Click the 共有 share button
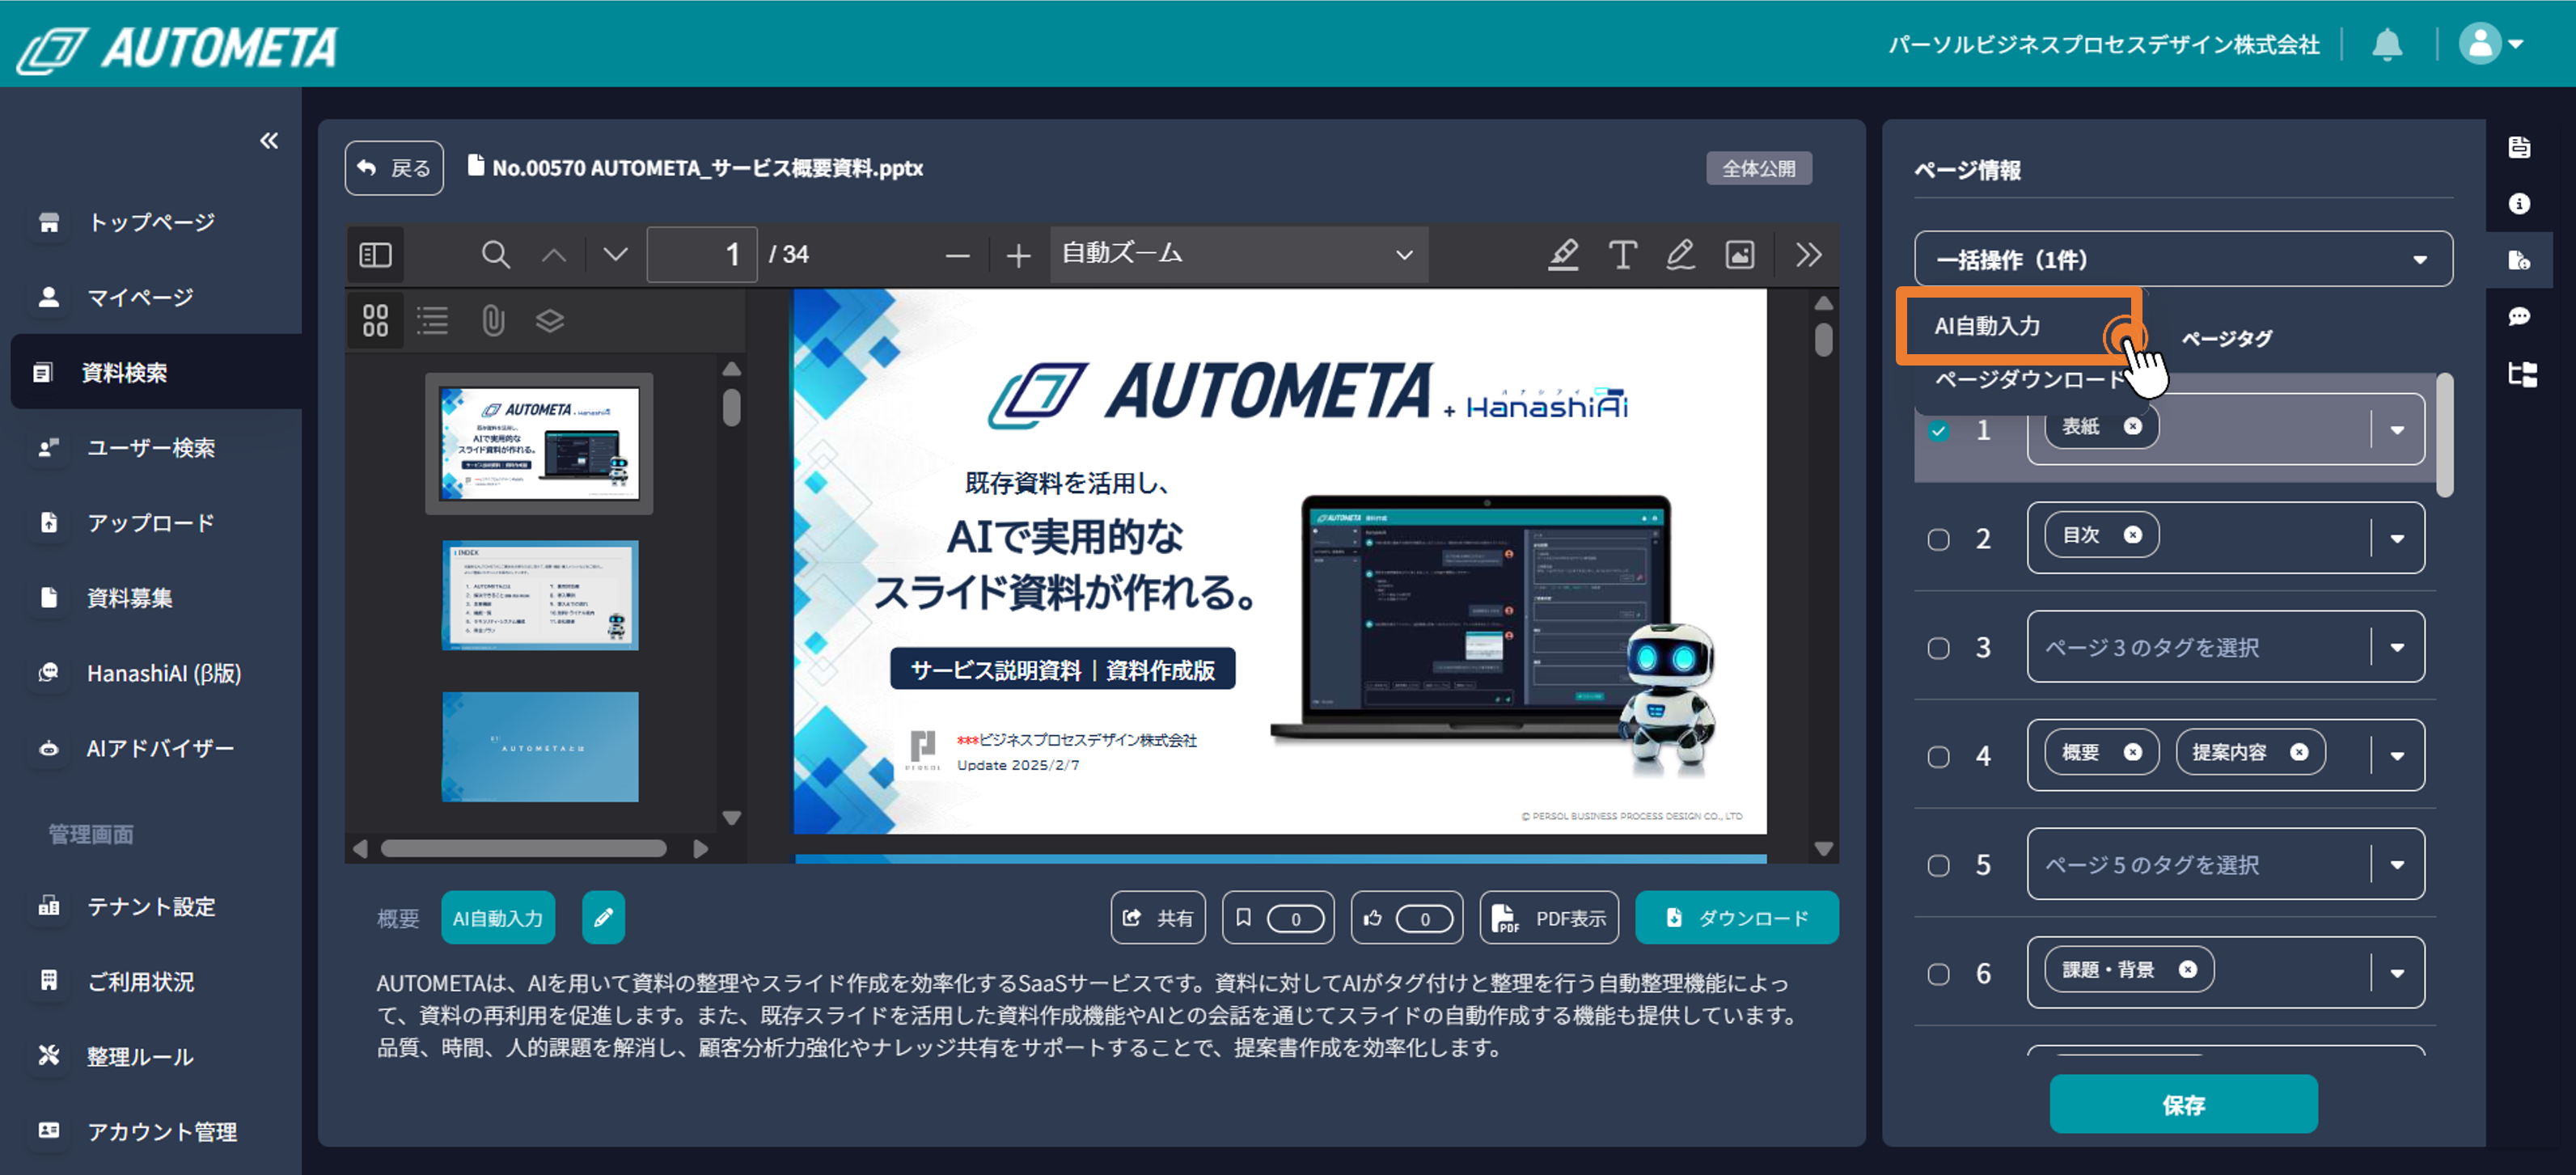Screen dimensions: 2576x1175 [x=1158, y=917]
